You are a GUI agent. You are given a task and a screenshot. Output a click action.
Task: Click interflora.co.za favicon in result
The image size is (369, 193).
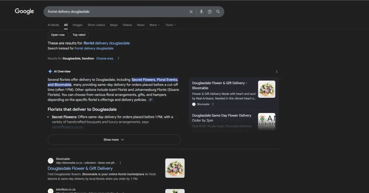tap(50, 190)
